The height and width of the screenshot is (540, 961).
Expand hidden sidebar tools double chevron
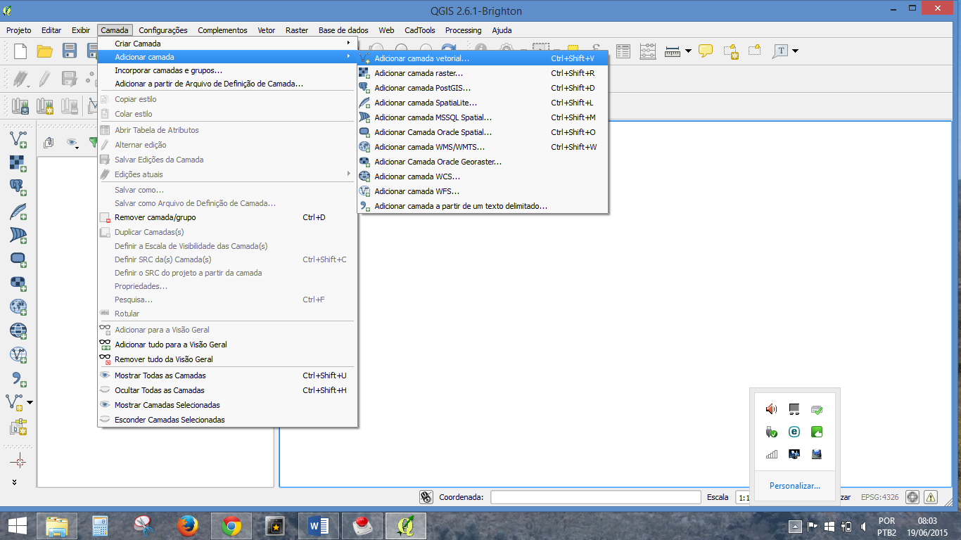(x=15, y=482)
